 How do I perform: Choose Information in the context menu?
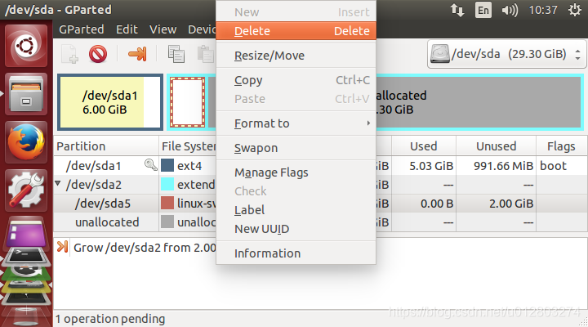pos(296,253)
